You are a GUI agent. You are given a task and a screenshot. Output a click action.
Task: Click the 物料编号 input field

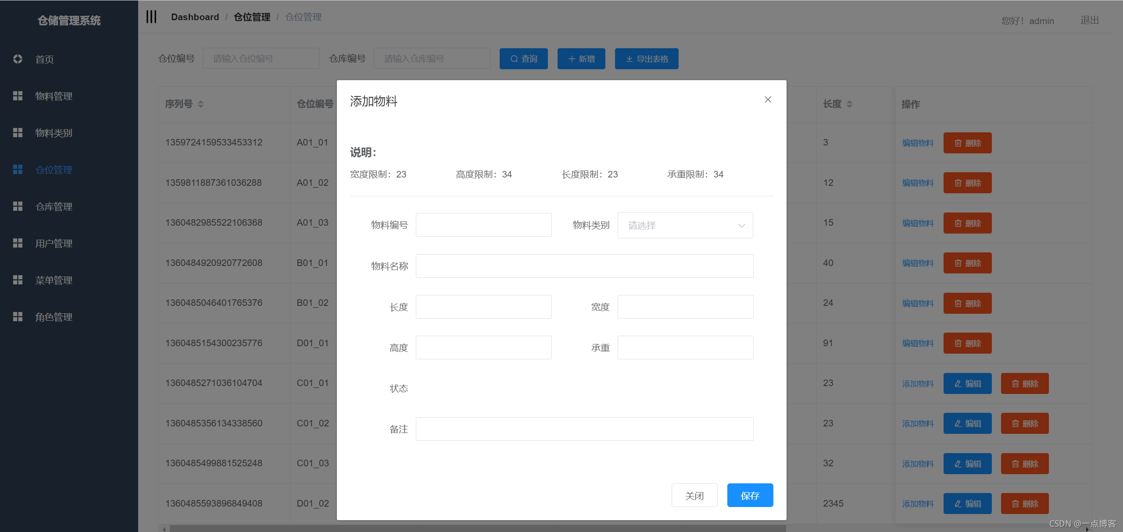[x=483, y=225]
